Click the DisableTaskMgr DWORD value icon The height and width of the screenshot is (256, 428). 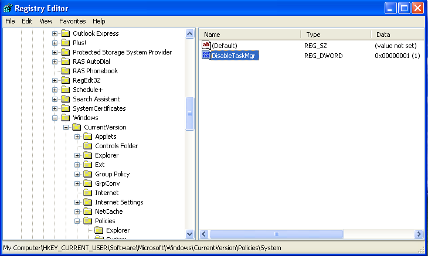(x=206, y=55)
